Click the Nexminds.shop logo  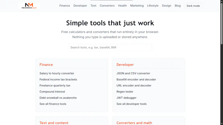[x=29, y=6]
